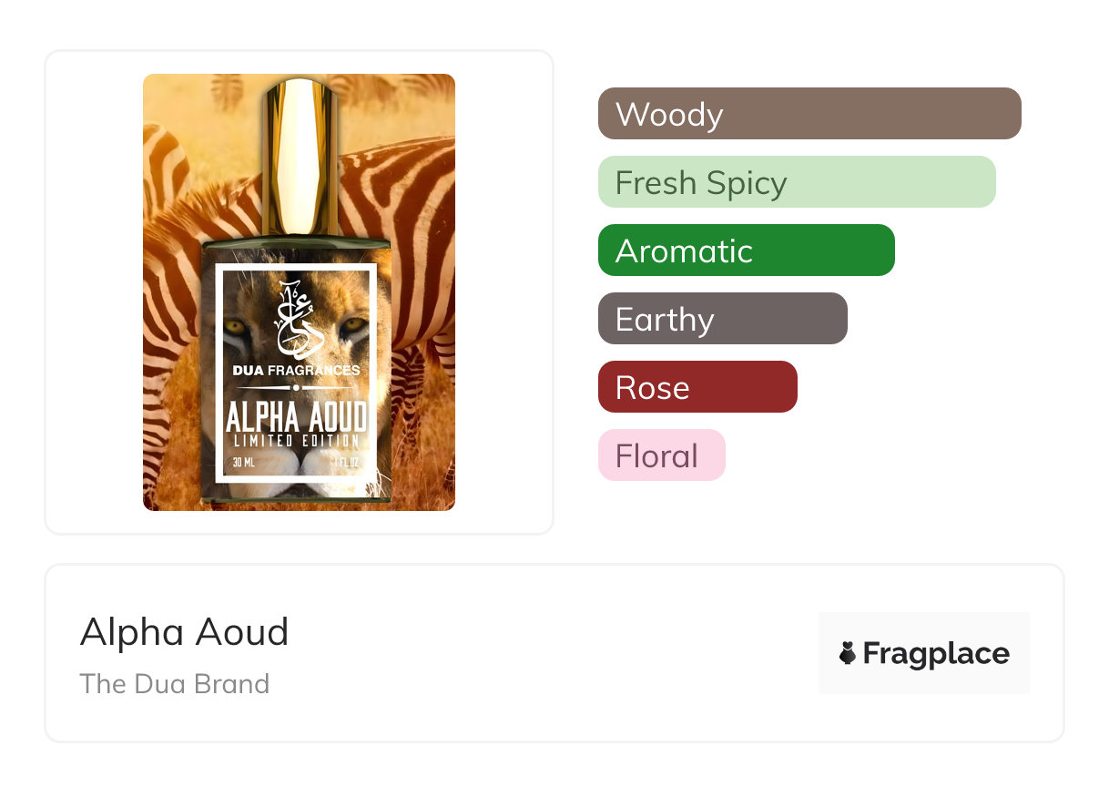Click the ALPHA AOUD label on bottle
The height and width of the screenshot is (787, 1109).
click(x=296, y=417)
